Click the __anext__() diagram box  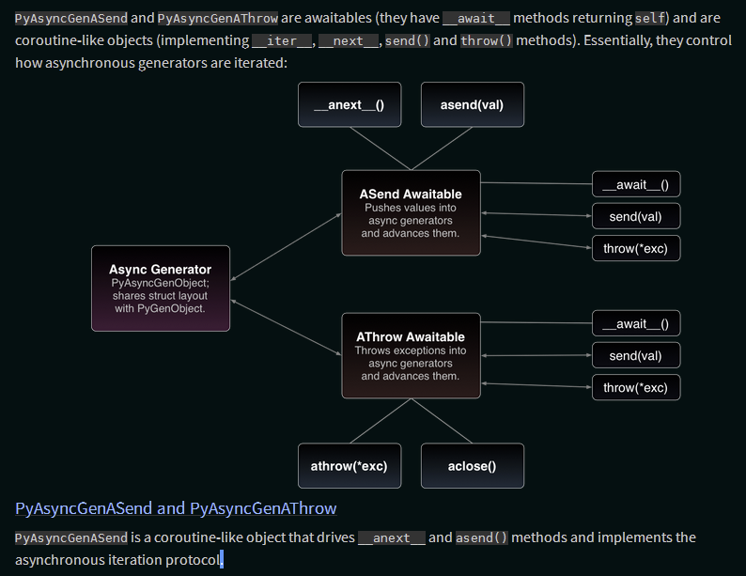(x=350, y=104)
